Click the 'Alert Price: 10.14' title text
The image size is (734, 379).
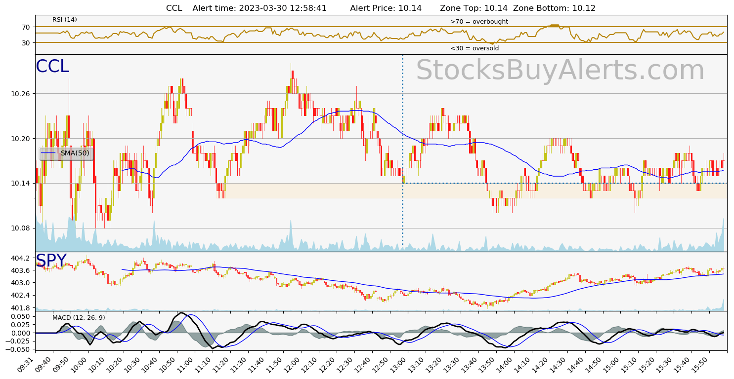pyautogui.click(x=386, y=8)
